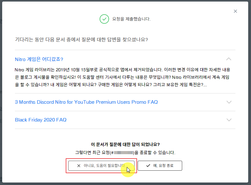This screenshot has width=251, height=185.
Task: Click the checkmark icon inside the 예 button
Action: (148, 165)
